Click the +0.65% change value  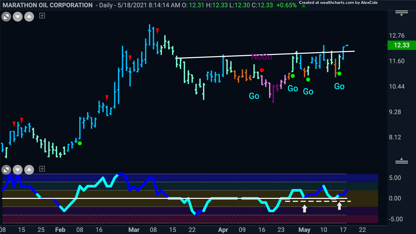pyautogui.click(x=286, y=5)
